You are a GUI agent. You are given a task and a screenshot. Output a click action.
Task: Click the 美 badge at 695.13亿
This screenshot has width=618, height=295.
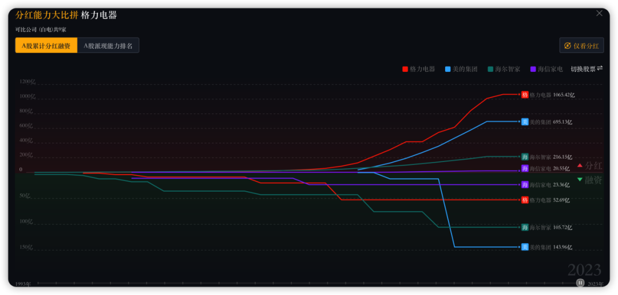[525, 122]
